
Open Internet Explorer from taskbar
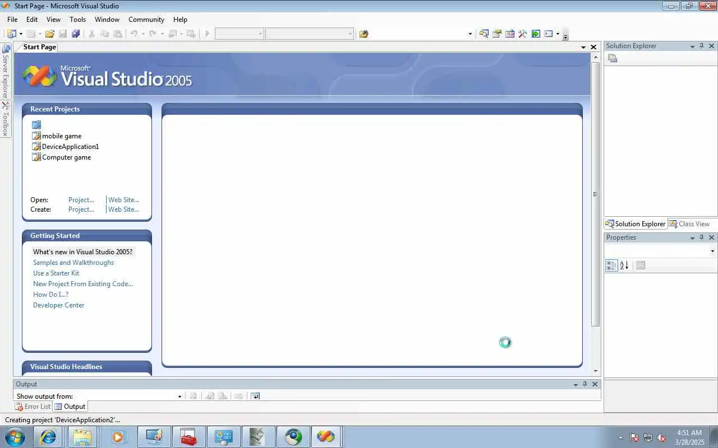tap(48, 437)
